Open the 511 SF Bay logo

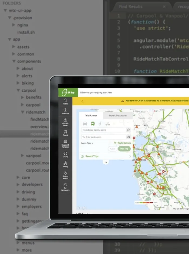(x=68, y=93)
